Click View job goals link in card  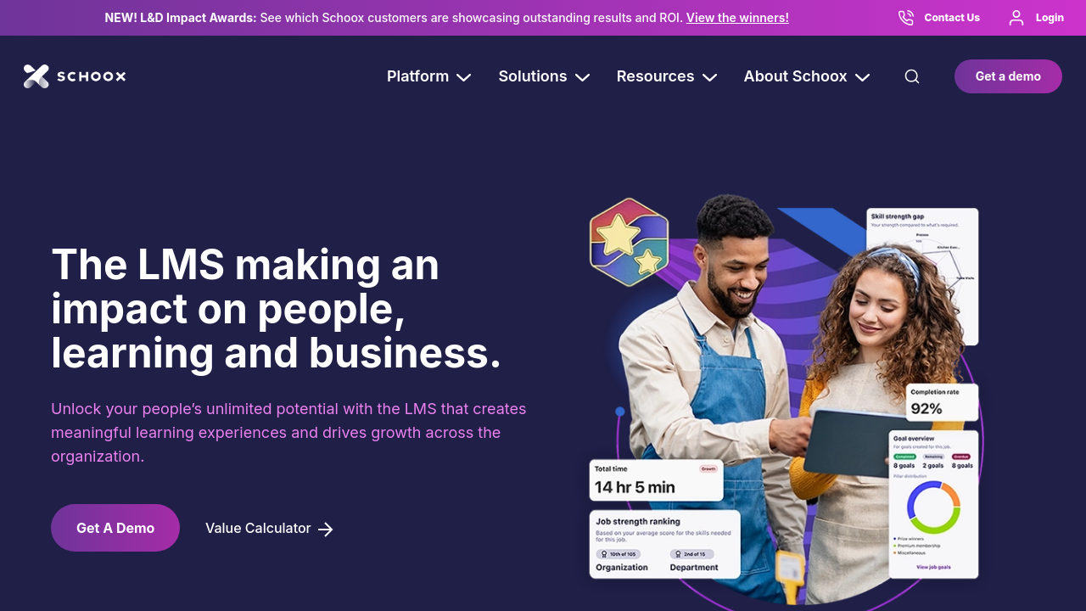tap(933, 567)
